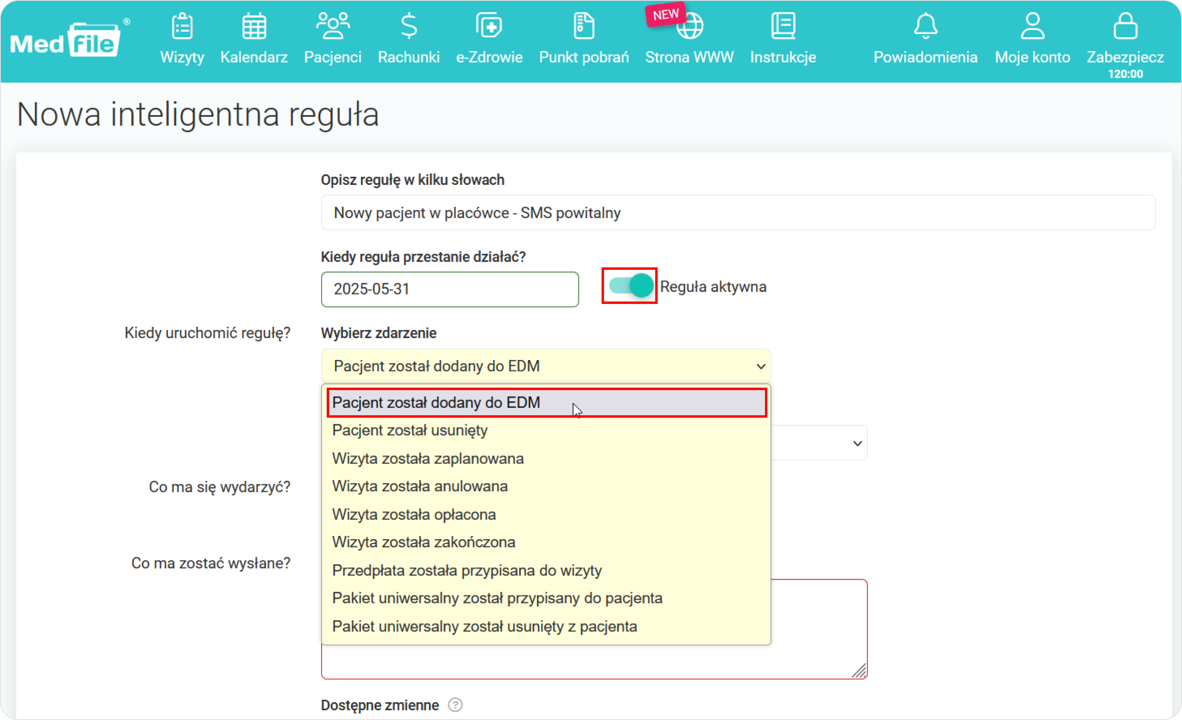Image resolution: width=1182 pixels, height=720 pixels.
Task: Click the Nowa inteligentna reguła heading
Action: (x=198, y=114)
